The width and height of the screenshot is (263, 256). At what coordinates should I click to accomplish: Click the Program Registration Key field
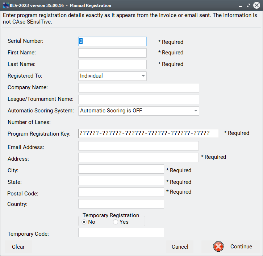[149, 133]
